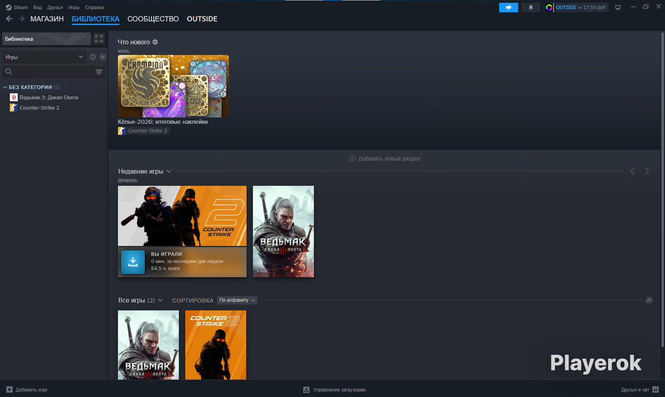
Task: Open the notifications bell
Action: (531, 8)
